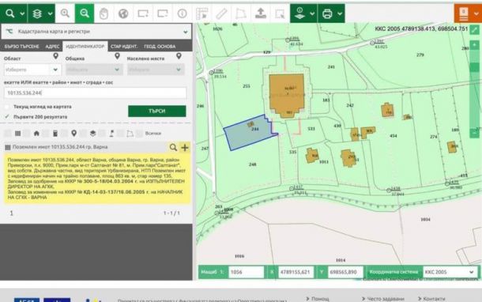Open the attribute table grid tool
The height and width of the screenshot is (302, 482).
(201, 14)
